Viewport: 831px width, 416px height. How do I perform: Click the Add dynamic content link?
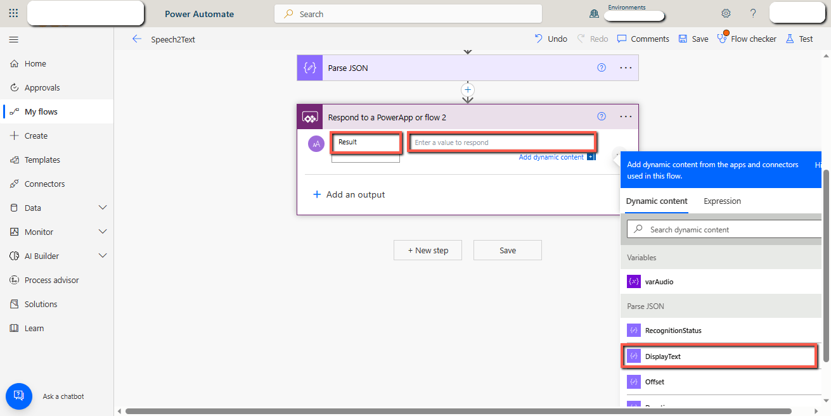pyautogui.click(x=551, y=157)
